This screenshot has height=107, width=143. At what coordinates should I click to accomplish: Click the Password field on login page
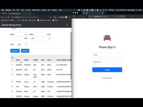click(x=107, y=62)
